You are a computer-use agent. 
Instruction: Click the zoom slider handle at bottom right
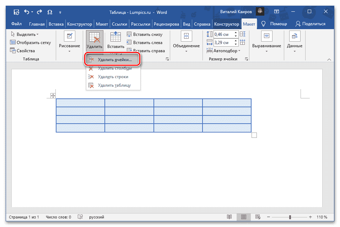pyautogui.click(x=290, y=217)
